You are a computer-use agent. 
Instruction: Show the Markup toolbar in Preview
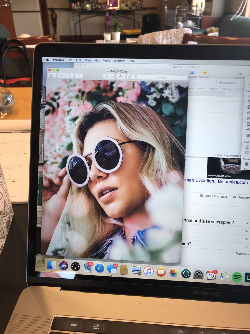point(131,77)
